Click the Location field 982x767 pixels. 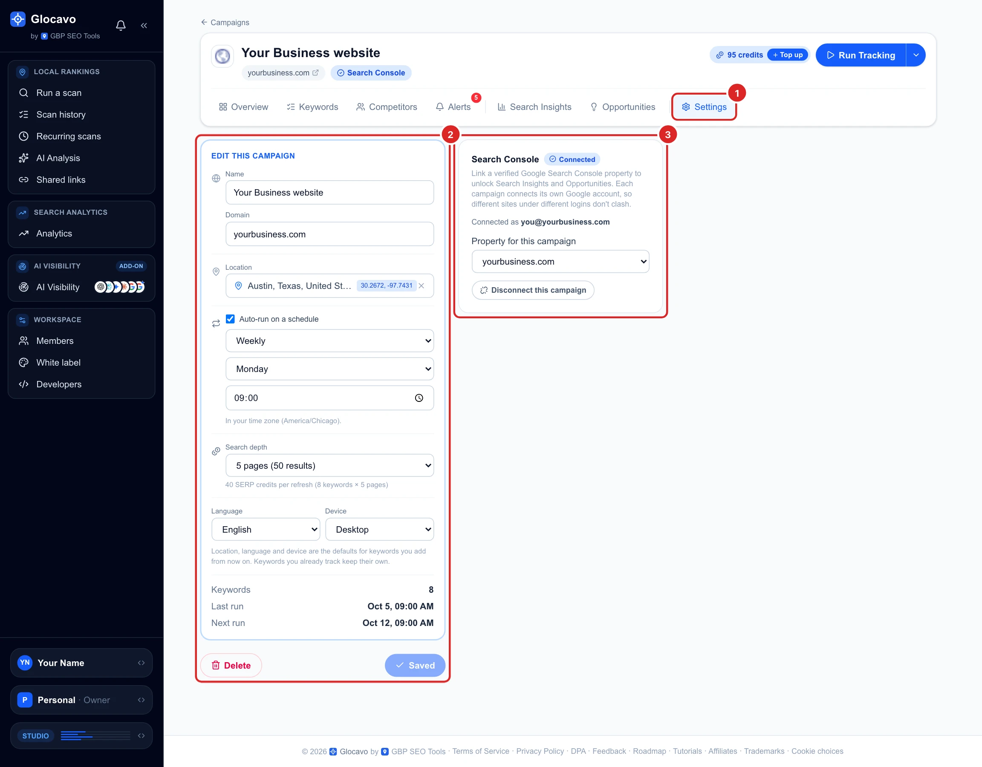(x=329, y=286)
